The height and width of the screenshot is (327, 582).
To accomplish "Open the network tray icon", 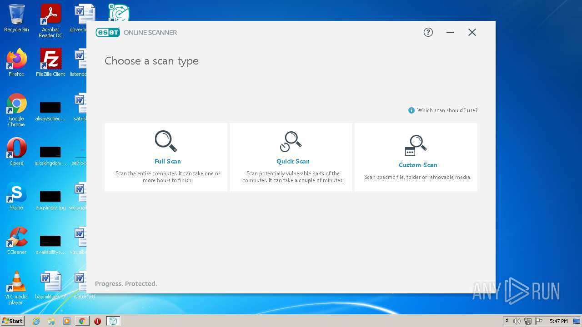I will [528, 321].
